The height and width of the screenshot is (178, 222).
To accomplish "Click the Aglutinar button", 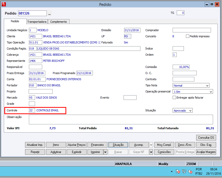I will (x=56, y=152).
